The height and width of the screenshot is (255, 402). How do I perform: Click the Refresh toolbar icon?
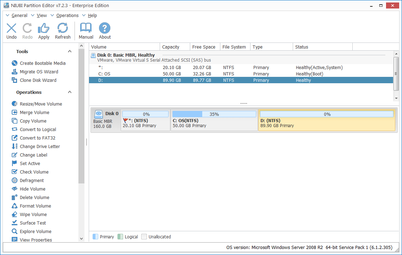click(62, 29)
